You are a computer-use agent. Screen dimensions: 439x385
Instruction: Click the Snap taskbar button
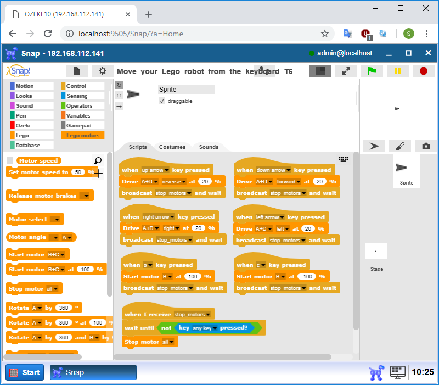(93, 372)
